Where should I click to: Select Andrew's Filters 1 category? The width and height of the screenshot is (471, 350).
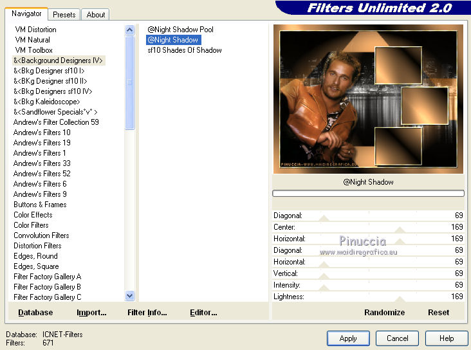click(x=40, y=153)
